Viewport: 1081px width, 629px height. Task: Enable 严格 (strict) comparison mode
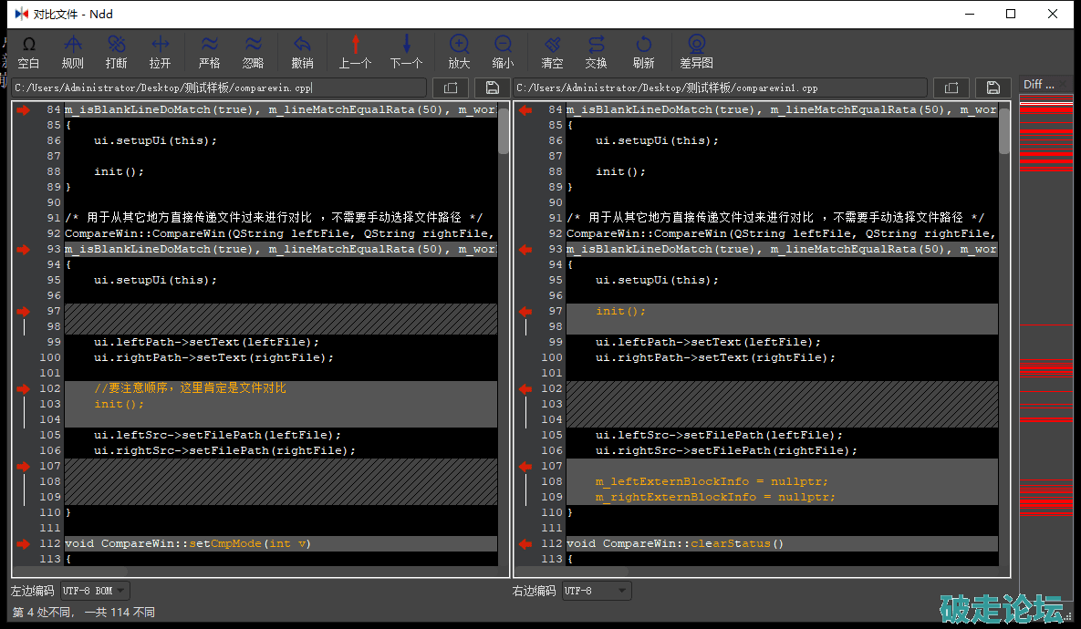click(x=210, y=52)
